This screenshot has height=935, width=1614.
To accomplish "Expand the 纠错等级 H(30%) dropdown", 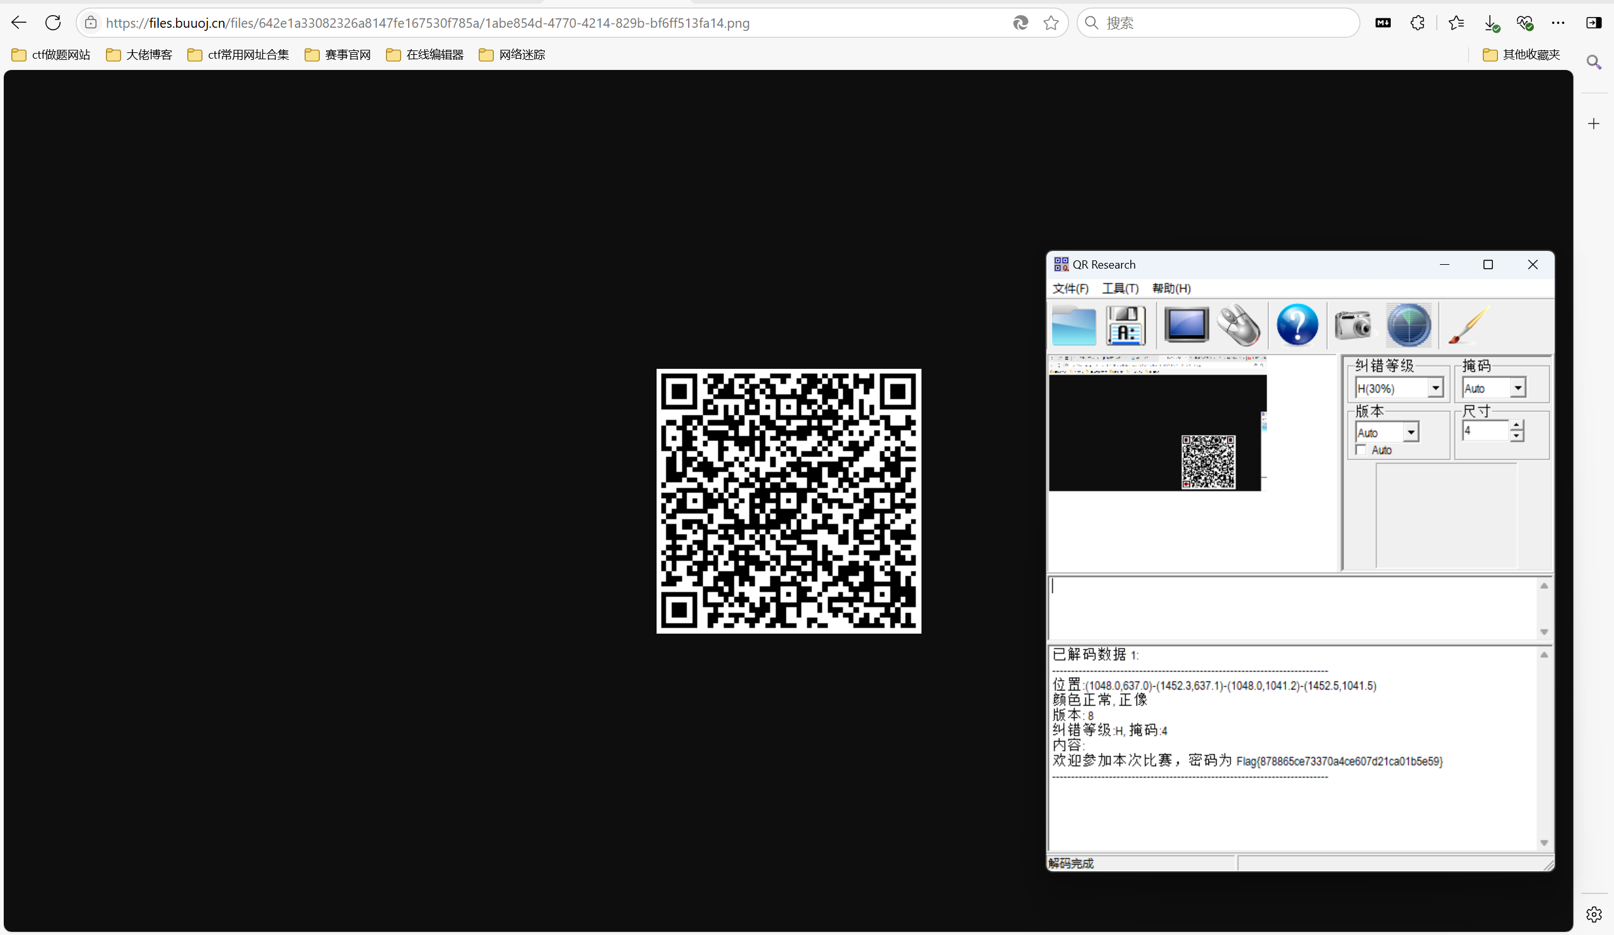I will click(x=1436, y=388).
